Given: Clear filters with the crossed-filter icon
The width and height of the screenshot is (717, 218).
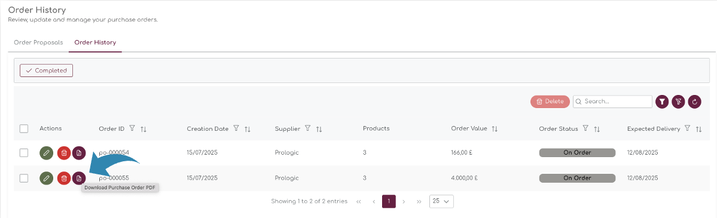Looking at the screenshot, I should (x=678, y=102).
